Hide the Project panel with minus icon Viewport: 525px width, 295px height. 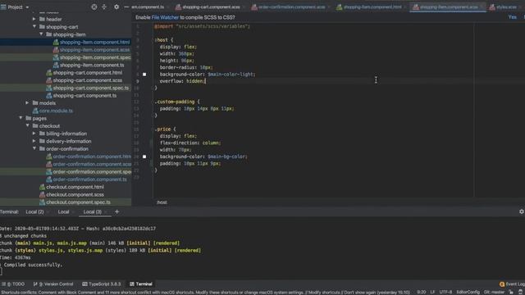coord(126,7)
